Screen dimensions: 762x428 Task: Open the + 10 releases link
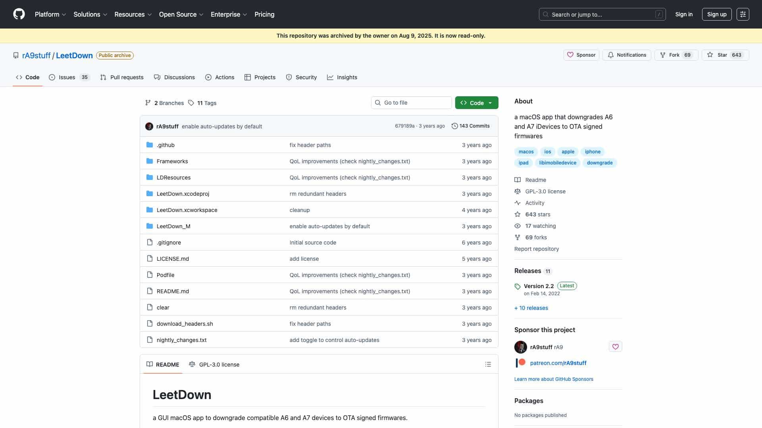click(x=531, y=308)
